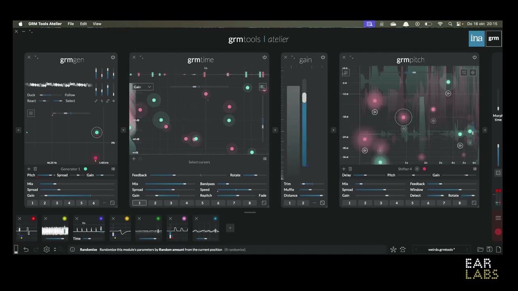
Task: Click the grid icon in grmgen
Action: (31, 113)
